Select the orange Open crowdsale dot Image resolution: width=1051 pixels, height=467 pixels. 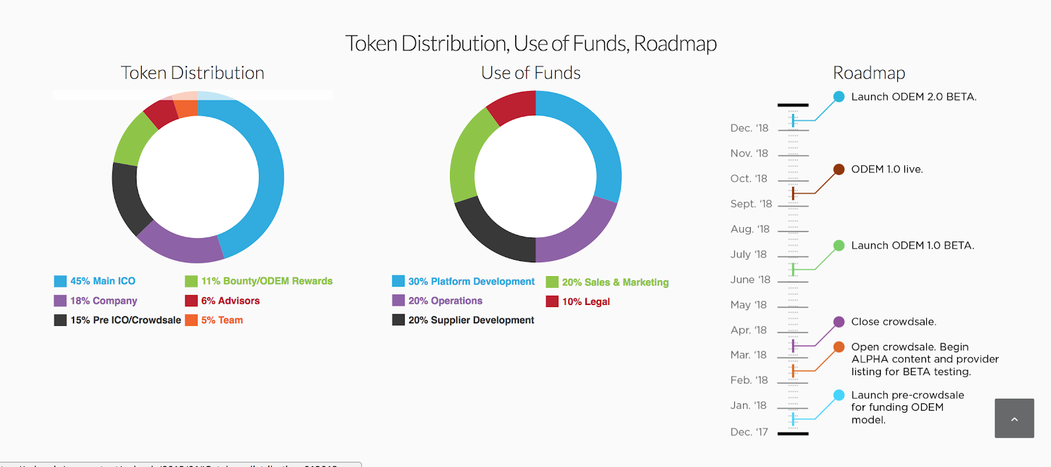click(839, 347)
